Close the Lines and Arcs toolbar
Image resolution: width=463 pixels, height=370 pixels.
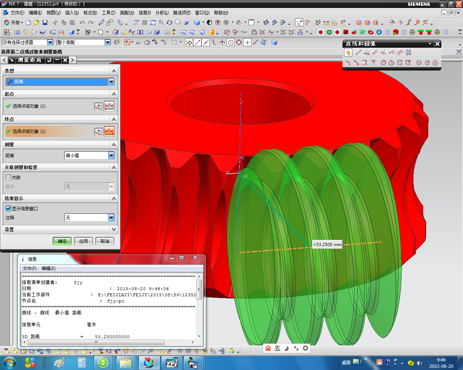437,44
